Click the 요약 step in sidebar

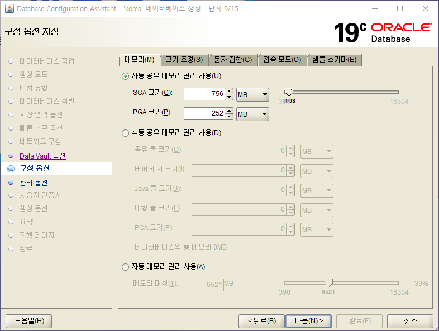pos(26,222)
